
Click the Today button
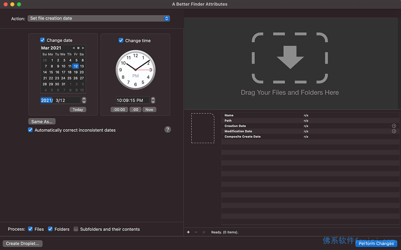[x=78, y=109]
